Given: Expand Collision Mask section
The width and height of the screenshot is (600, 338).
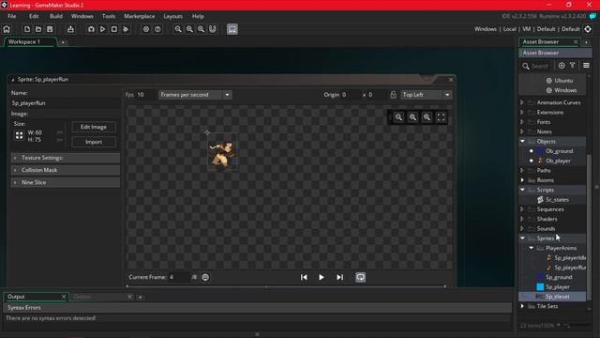Looking at the screenshot, I should [x=66, y=170].
